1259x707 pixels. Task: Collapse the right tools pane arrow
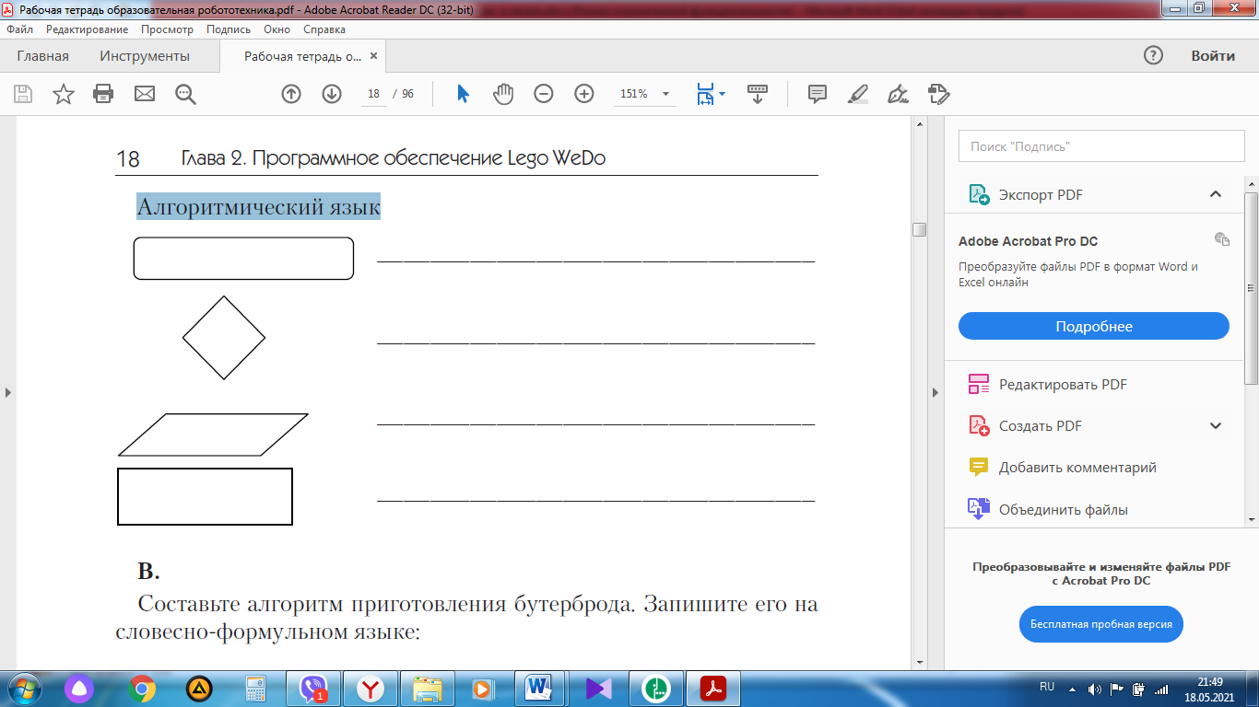click(x=935, y=392)
